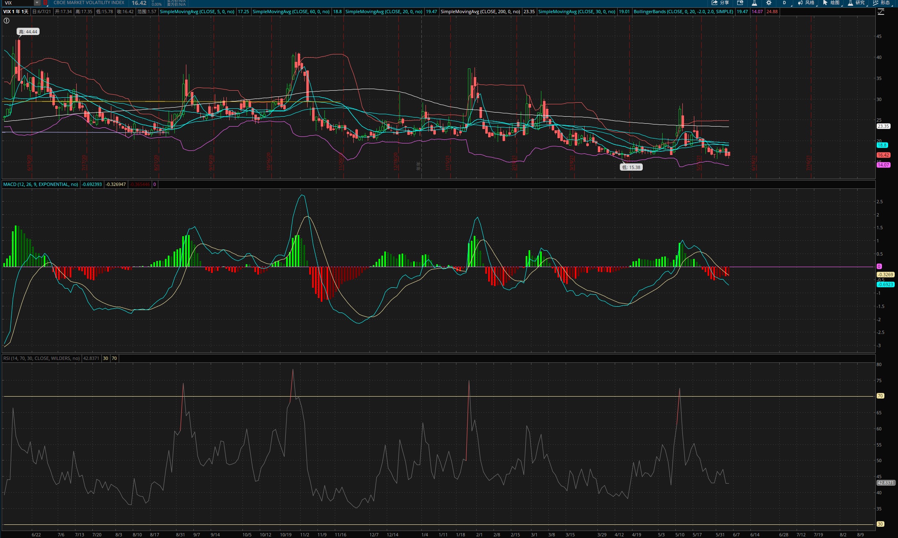Click the calendar alert icon beside 分享

pos(740,2)
